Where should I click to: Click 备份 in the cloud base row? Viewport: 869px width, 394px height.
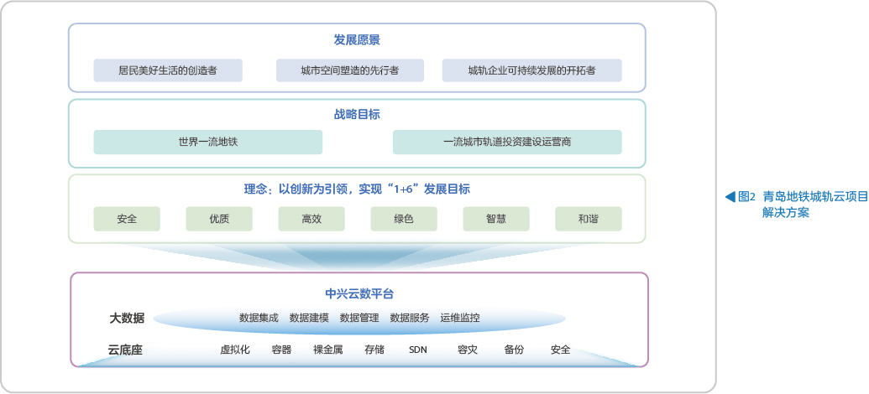514,350
